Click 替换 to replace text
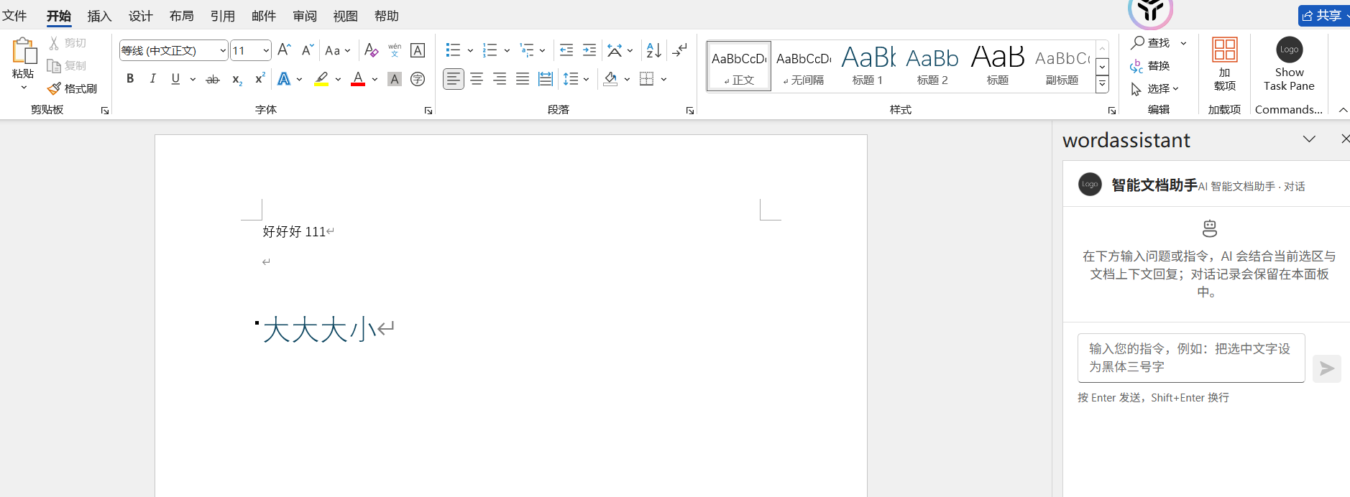 click(1149, 66)
